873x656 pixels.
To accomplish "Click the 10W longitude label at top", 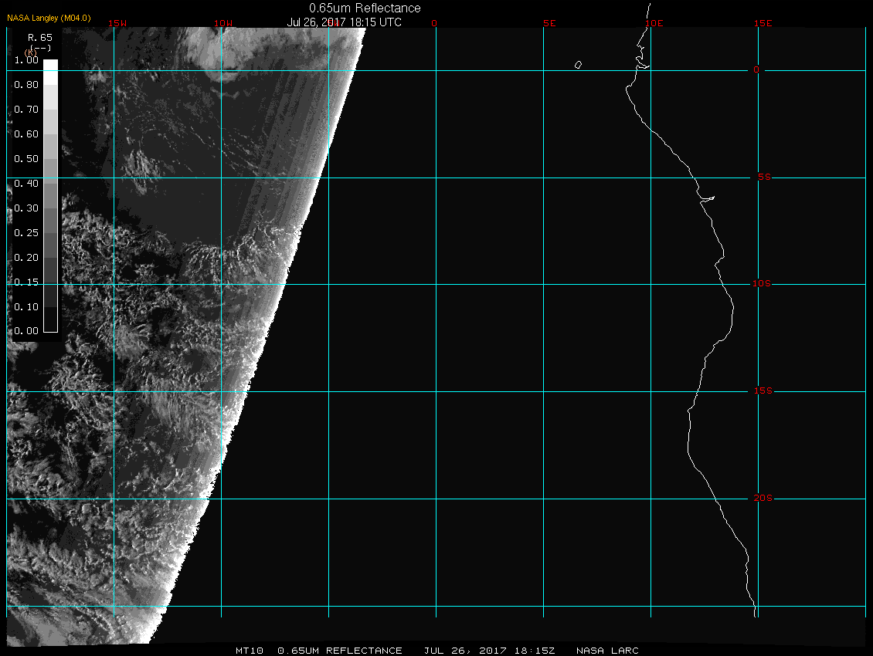I will [224, 23].
